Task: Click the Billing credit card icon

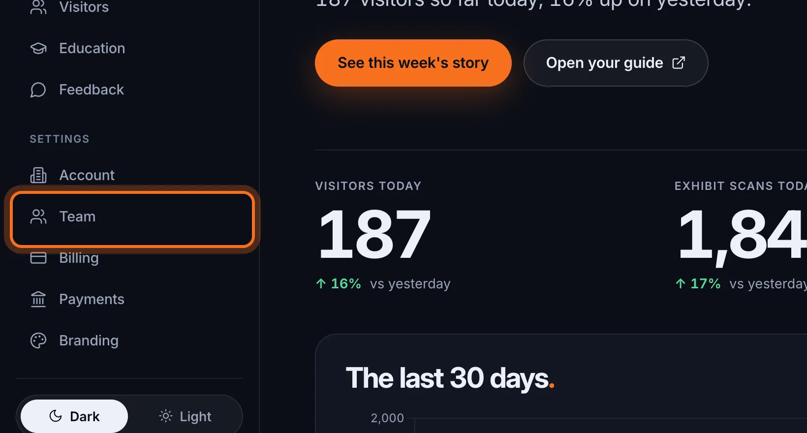Action: point(38,258)
